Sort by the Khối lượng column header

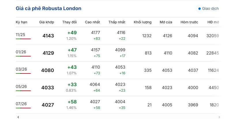point(142,22)
